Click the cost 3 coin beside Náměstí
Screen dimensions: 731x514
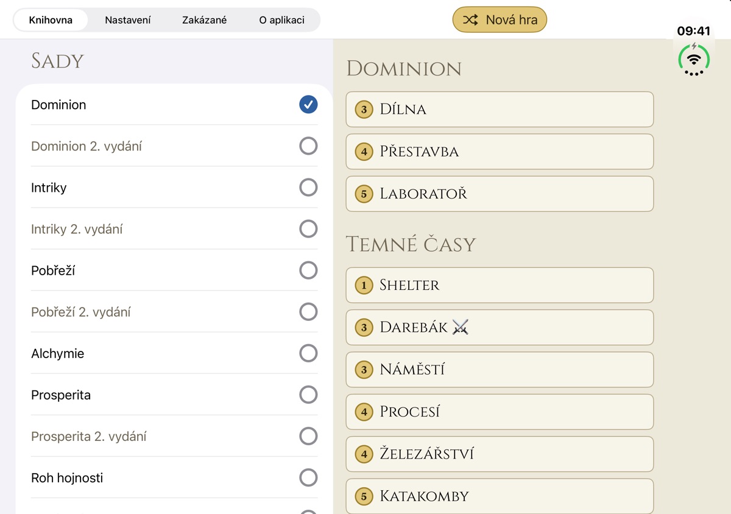click(x=364, y=370)
